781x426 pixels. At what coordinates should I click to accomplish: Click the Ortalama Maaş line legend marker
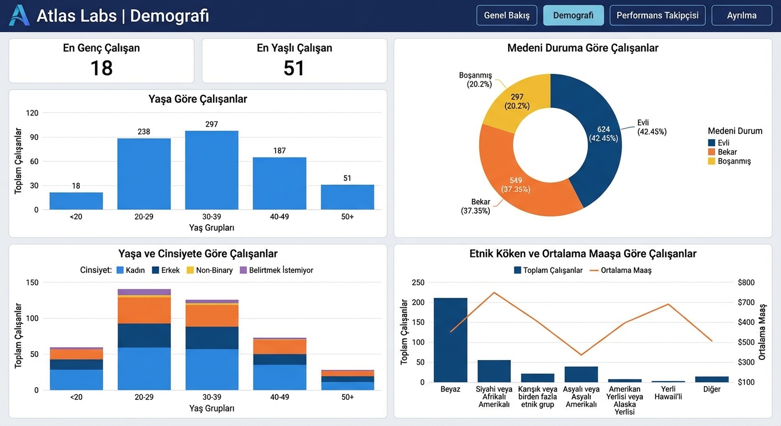(594, 270)
